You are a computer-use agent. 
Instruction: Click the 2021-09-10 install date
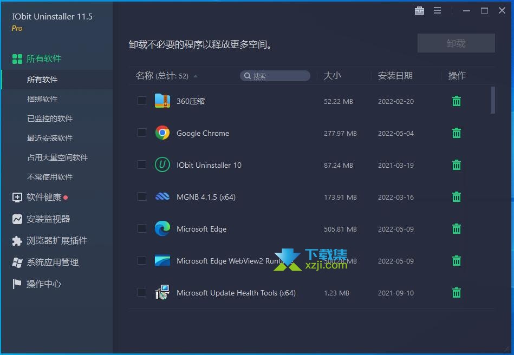[396, 293]
